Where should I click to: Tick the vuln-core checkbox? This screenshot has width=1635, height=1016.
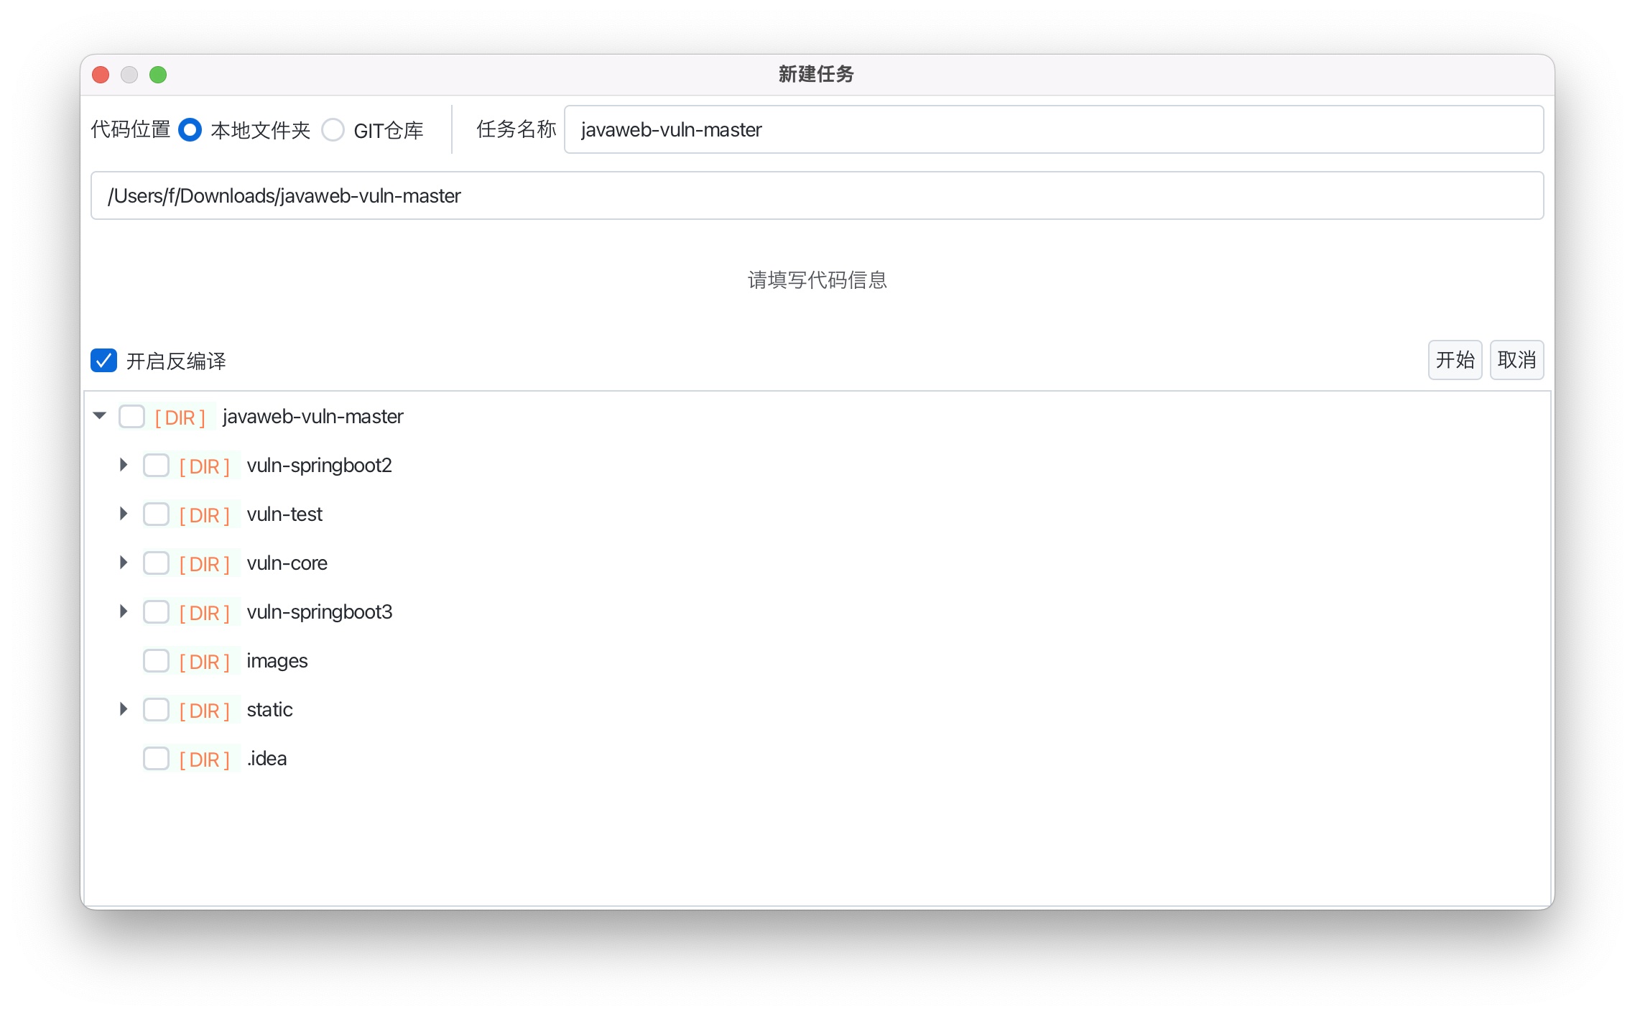pos(156,563)
